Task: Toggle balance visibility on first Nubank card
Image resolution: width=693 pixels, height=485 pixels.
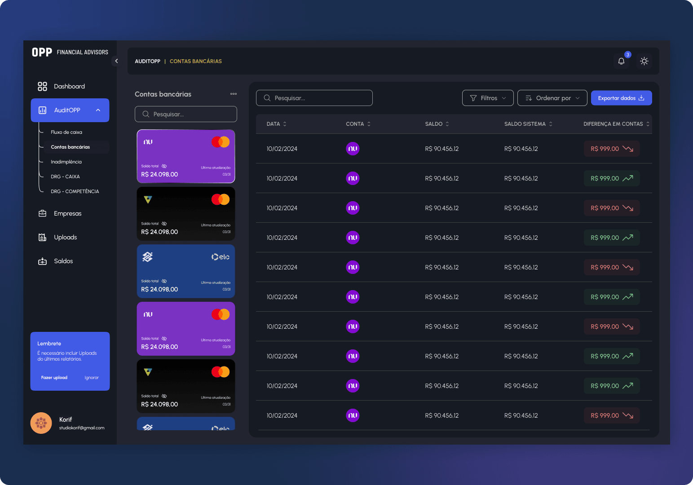Action: [x=164, y=166]
